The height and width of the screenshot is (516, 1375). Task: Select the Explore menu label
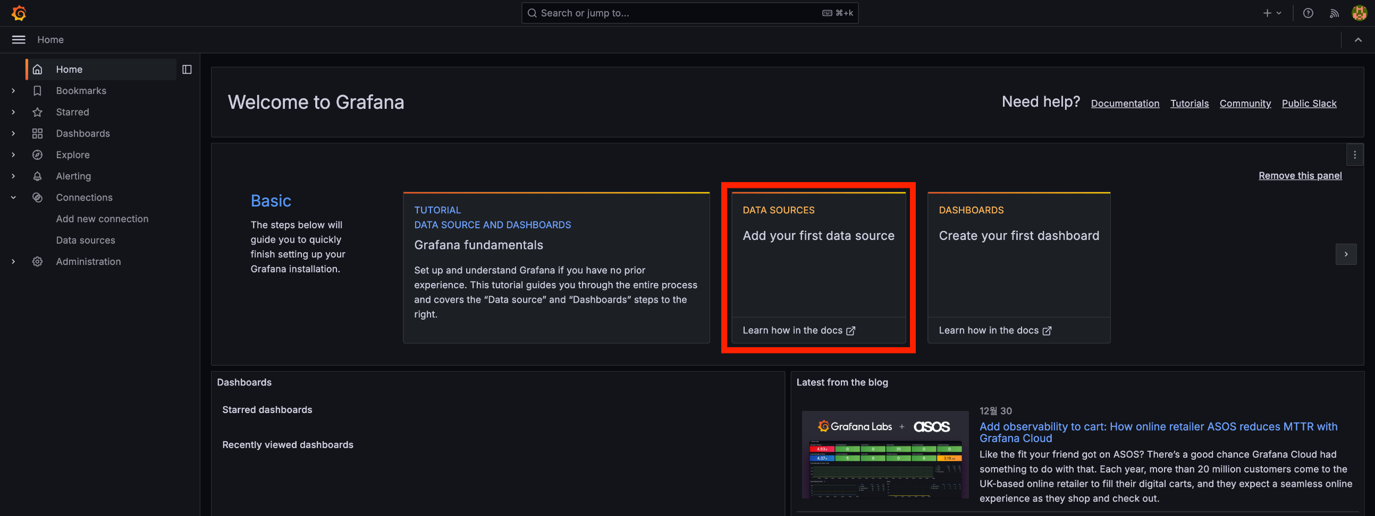tap(73, 154)
